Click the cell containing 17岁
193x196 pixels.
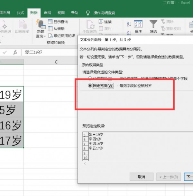pos(12,140)
